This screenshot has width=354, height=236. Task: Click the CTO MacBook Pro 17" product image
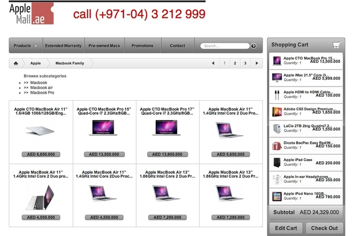tap(167, 128)
